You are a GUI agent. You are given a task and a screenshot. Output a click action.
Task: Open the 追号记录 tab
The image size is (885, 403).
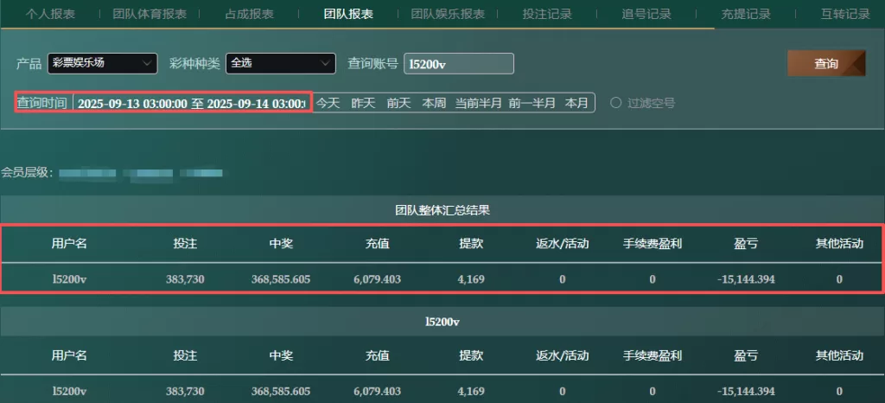point(646,14)
